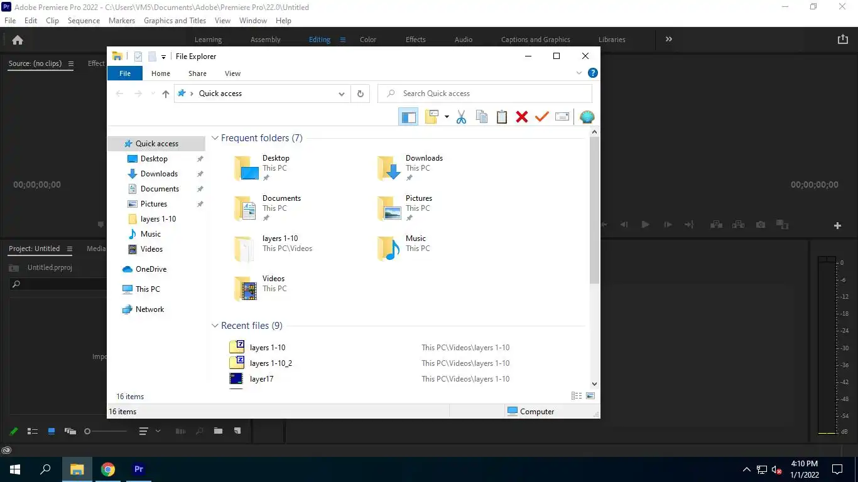Open the Project: Untitled panel menu
This screenshot has height=482, width=858.
[x=69, y=249]
